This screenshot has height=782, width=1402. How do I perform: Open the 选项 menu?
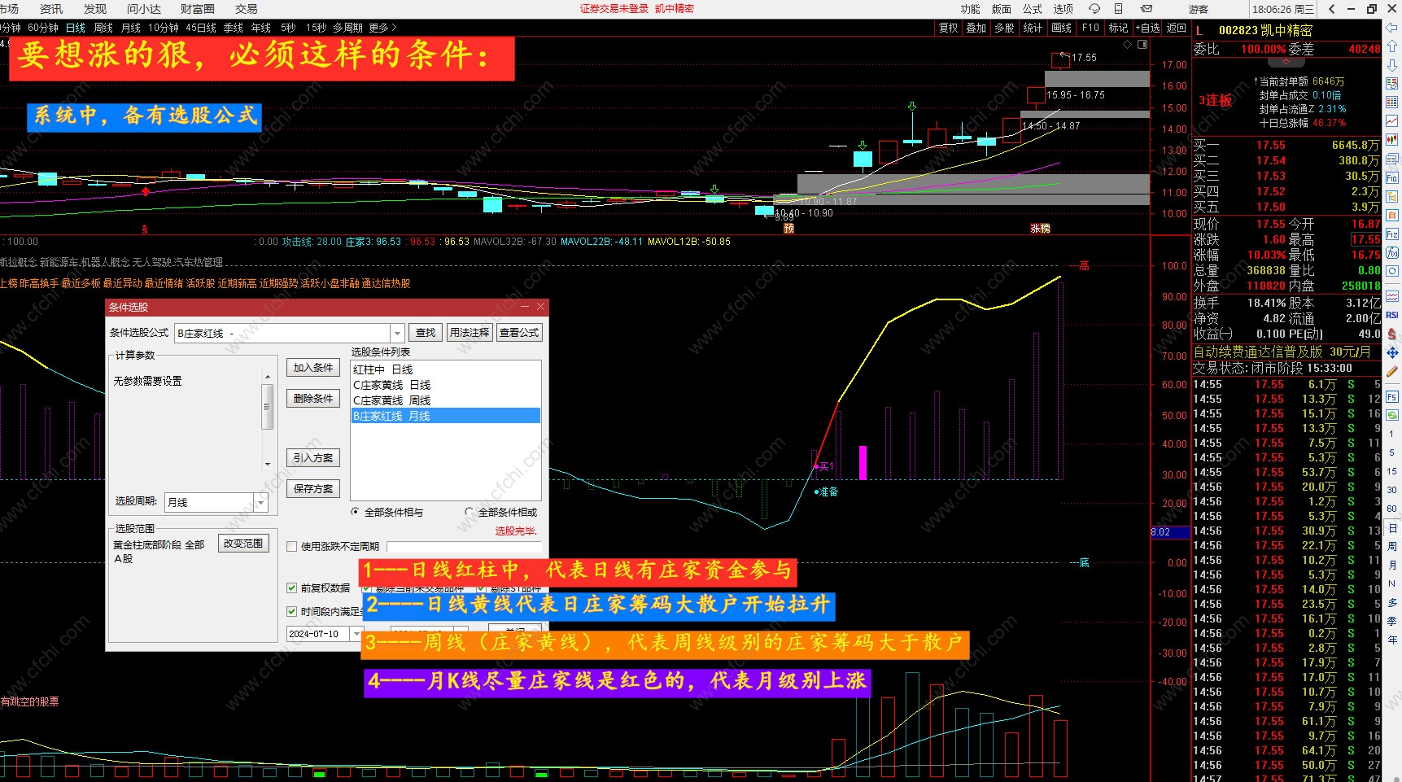[1063, 9]
